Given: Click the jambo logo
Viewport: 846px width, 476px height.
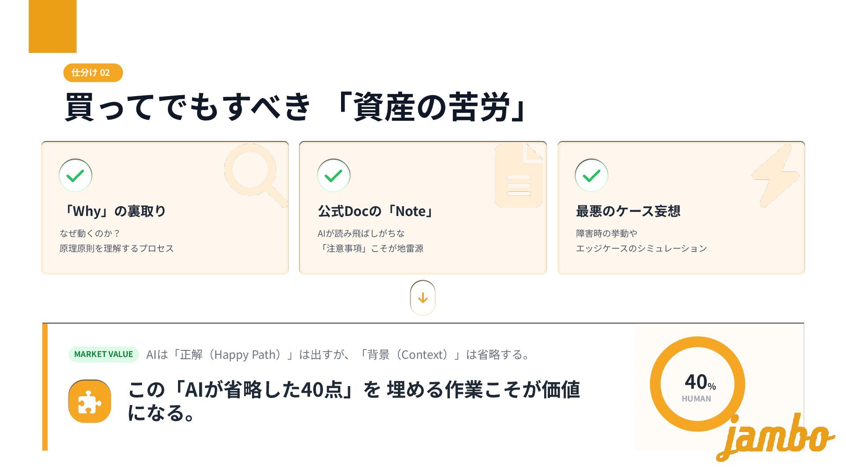Looking at the screenshot, I should 775,437.
